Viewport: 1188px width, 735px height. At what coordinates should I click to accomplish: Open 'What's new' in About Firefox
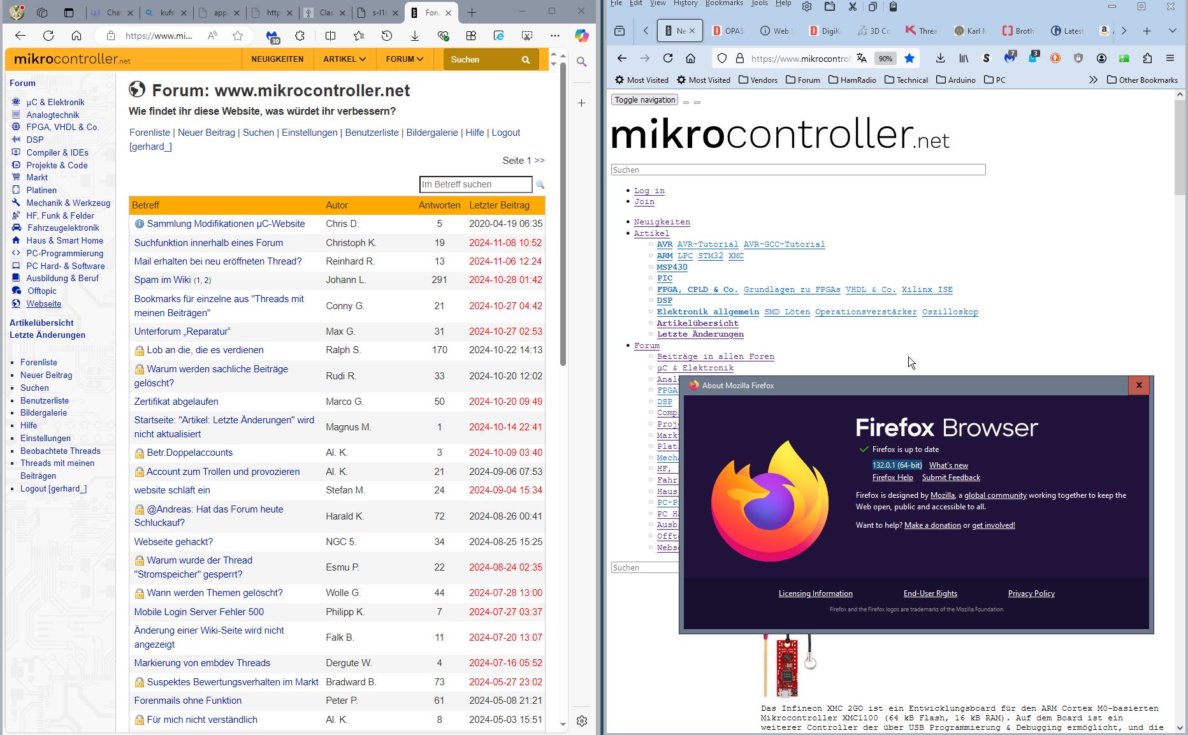click(x=948, y=465)
